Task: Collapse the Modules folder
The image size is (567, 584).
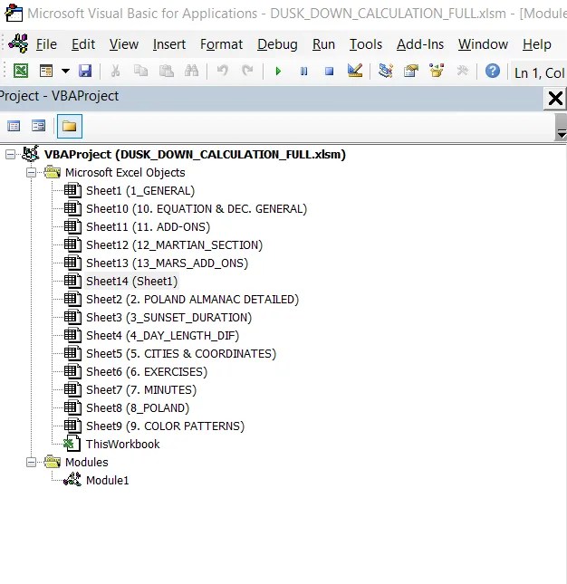Action: pyautogui.click(x=32, y=462)
